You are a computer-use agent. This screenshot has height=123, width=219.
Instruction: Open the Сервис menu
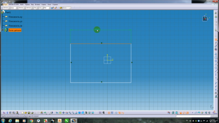click(44, 4)
